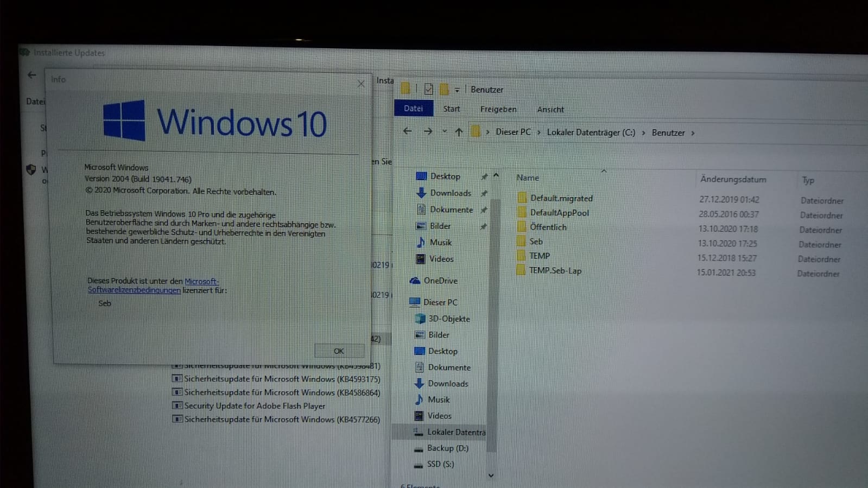Screen dimensions: 868x488
Task: Select the DefaultAppPool folder
Action: [x=559, y=213]
